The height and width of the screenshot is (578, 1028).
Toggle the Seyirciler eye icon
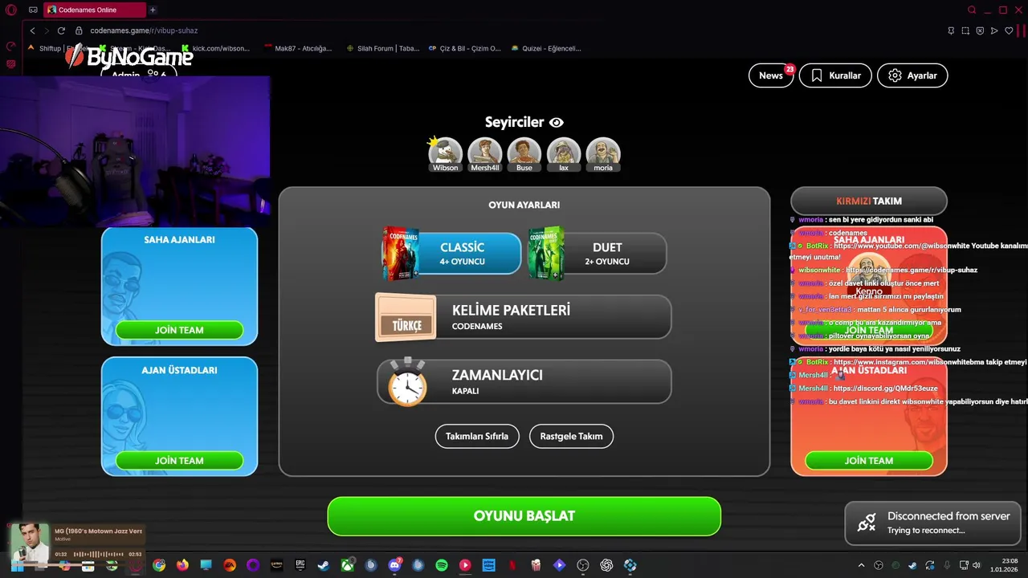click(557, 123)
